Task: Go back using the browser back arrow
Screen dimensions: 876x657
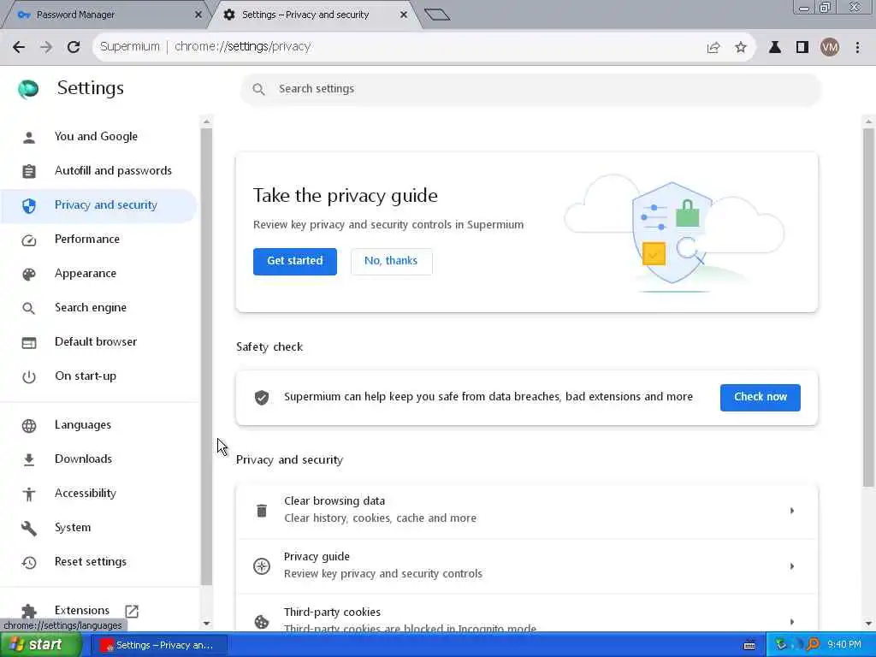Action: coord(19,47)
